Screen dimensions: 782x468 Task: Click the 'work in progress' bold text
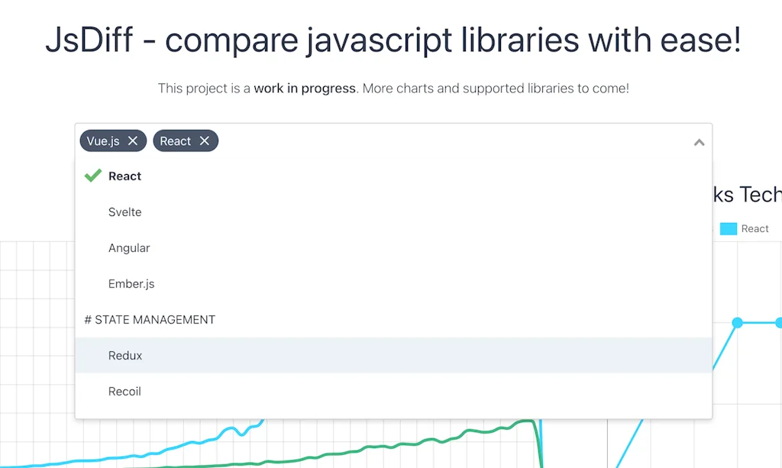305,89
